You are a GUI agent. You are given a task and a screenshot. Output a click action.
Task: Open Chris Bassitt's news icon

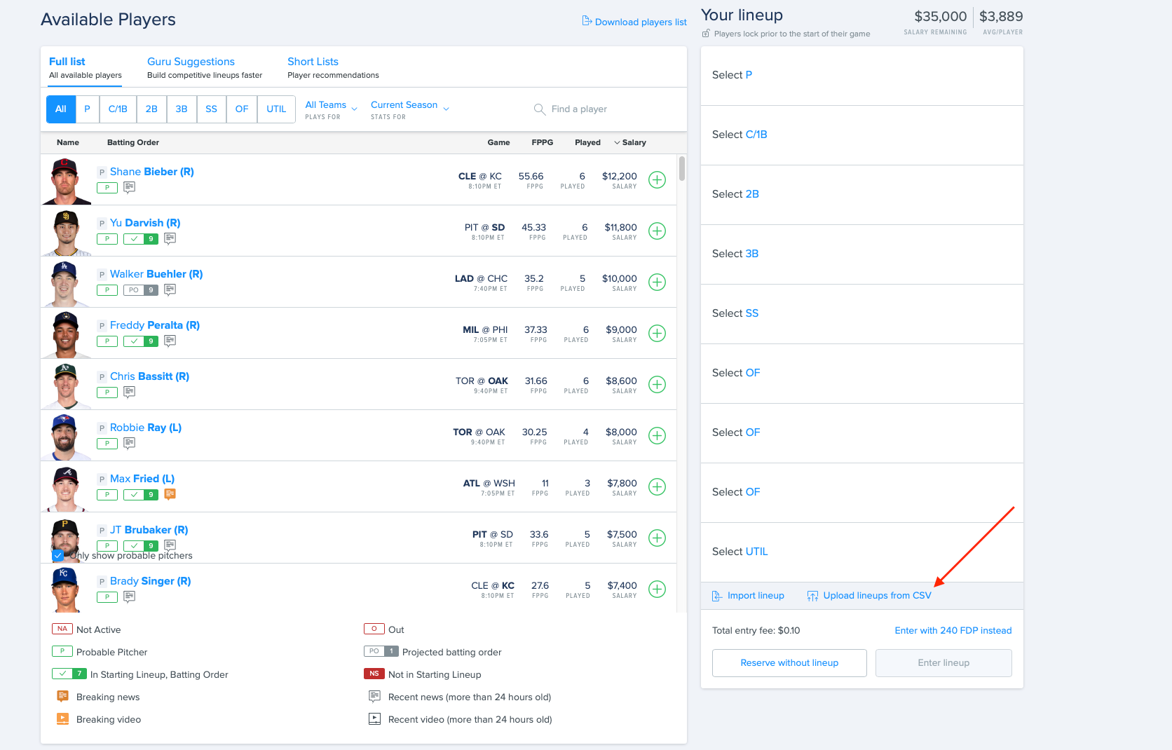click(129, 392)
